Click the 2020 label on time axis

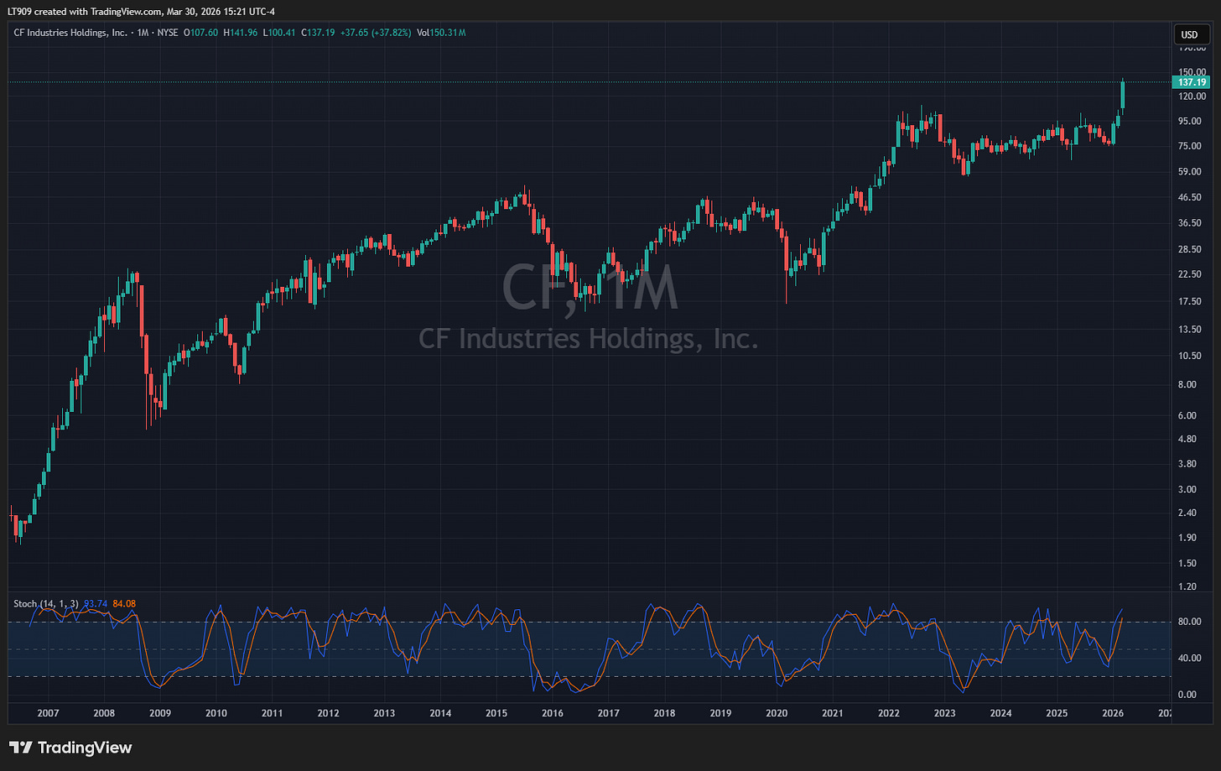click(777, 713)
